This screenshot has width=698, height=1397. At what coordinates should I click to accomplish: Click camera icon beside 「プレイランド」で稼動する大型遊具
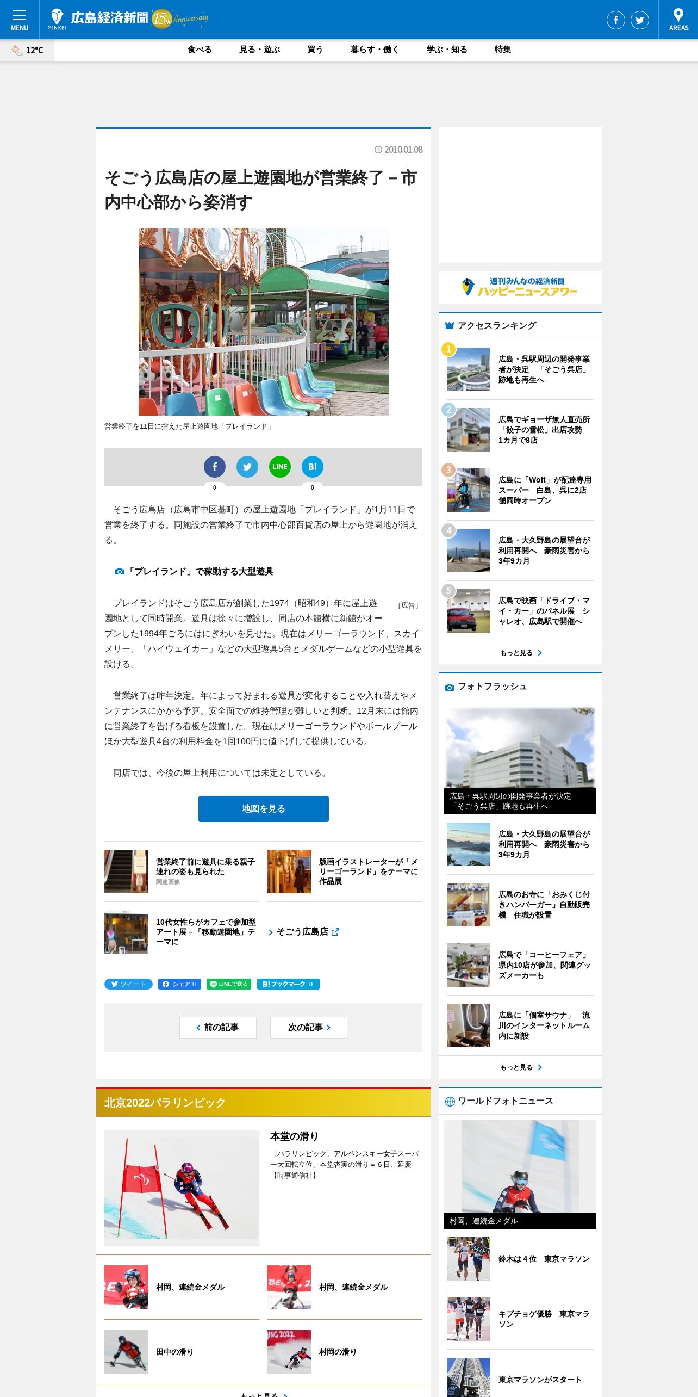120,572
